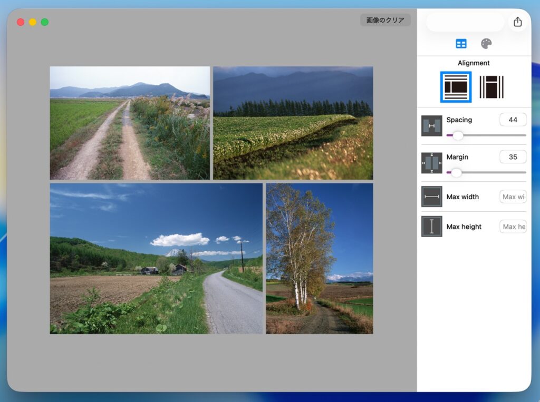The height and width of the screenshot is (402, 540).
Task: Click the Max width input field
Action: pos(513,197)
